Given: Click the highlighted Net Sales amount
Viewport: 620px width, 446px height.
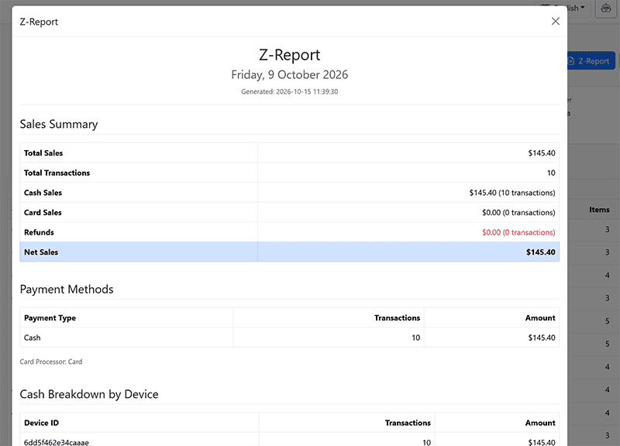Looking at the screenshot, I should (540, 252).
